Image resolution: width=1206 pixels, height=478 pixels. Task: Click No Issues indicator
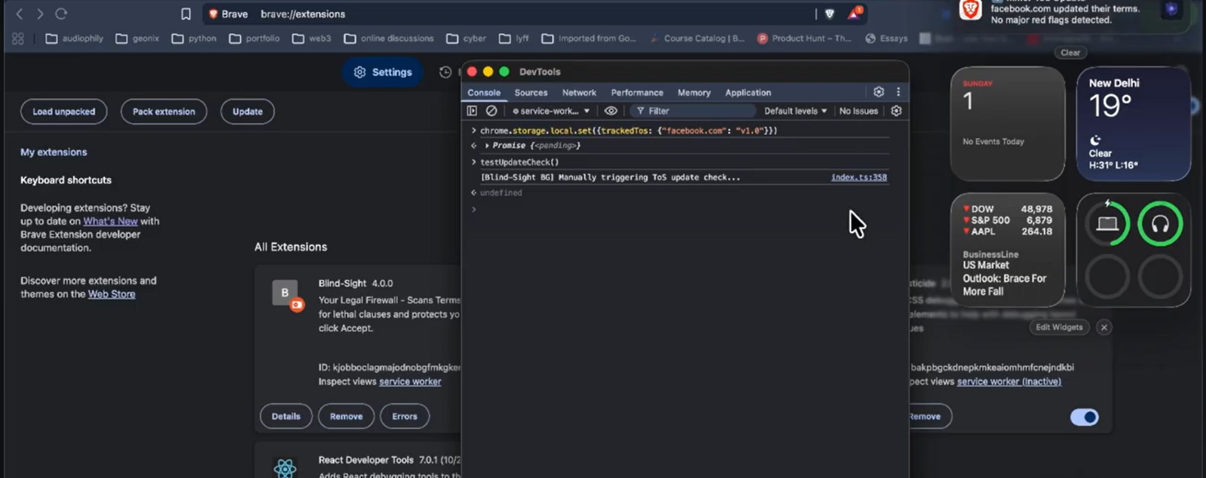pos(859,111)
